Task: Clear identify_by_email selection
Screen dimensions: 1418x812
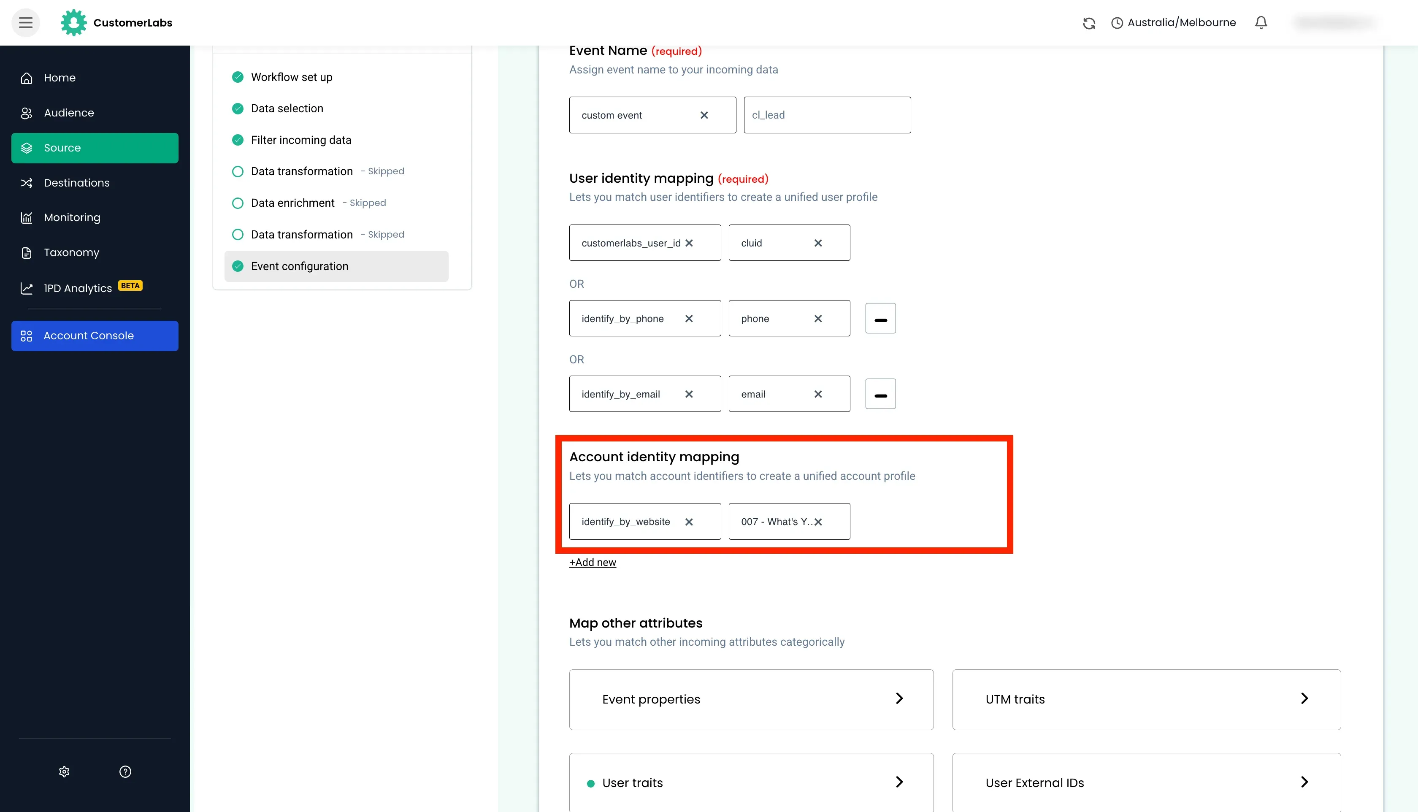Action: [x=689, y=394]
